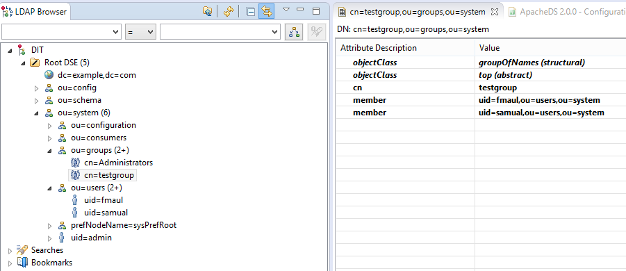Click the uid=fmaul person icon
This screenshot has height=271, width=626.
point(74,200)
